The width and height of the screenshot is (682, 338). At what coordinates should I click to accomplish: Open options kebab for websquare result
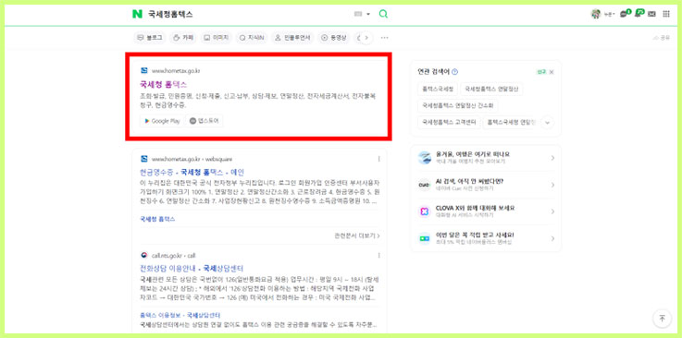378,159
